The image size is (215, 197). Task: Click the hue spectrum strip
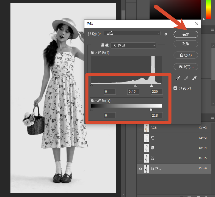click(x=208, y=10)
